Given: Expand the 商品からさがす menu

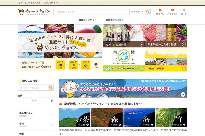Looking at the screenshot, I should 87,20.
